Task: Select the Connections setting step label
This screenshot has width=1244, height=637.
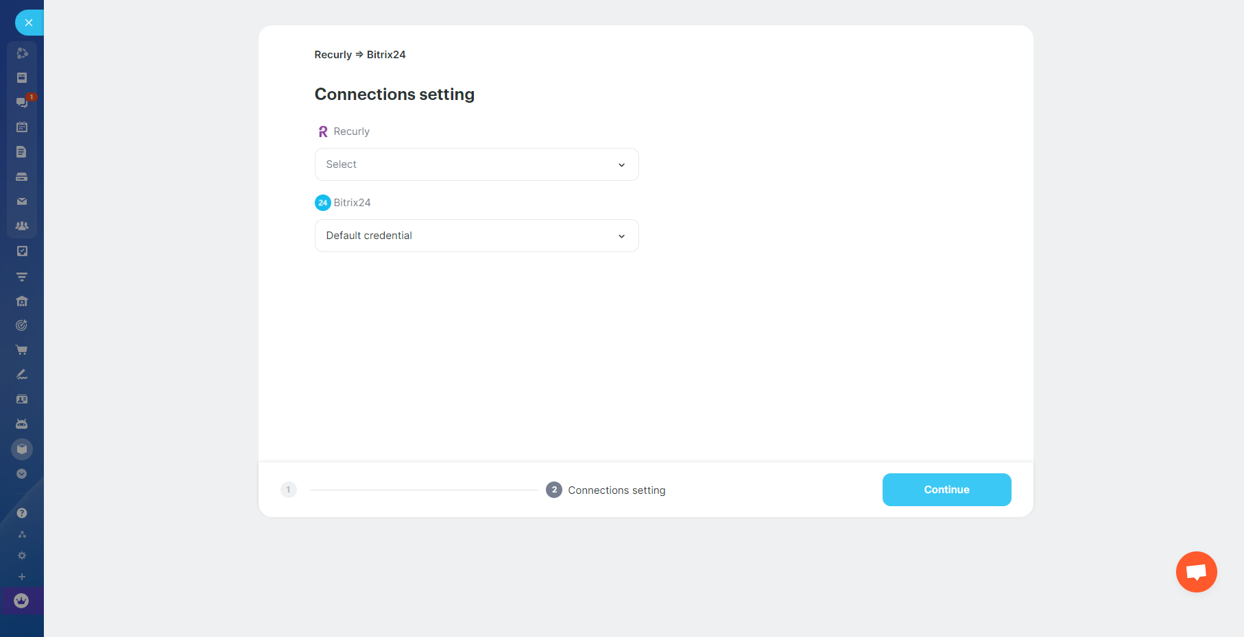Action: coord(616,490)
